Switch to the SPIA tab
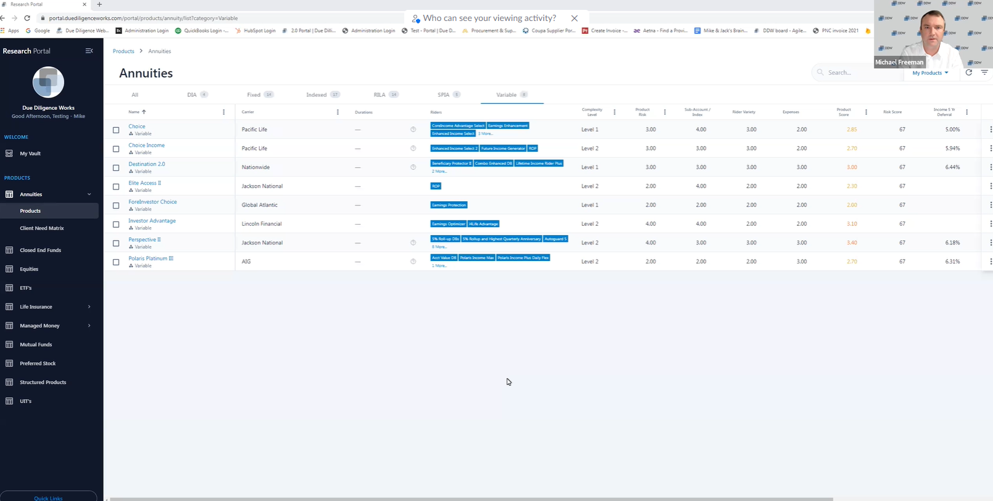993x501 pixels. pos(449,94)
